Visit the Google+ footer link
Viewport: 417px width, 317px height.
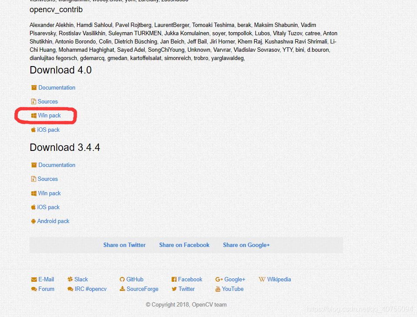[235, 280]
